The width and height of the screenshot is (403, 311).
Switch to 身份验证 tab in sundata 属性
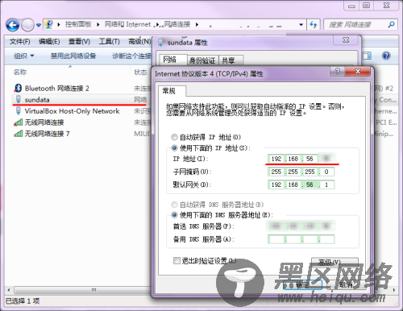pos(202,60)
